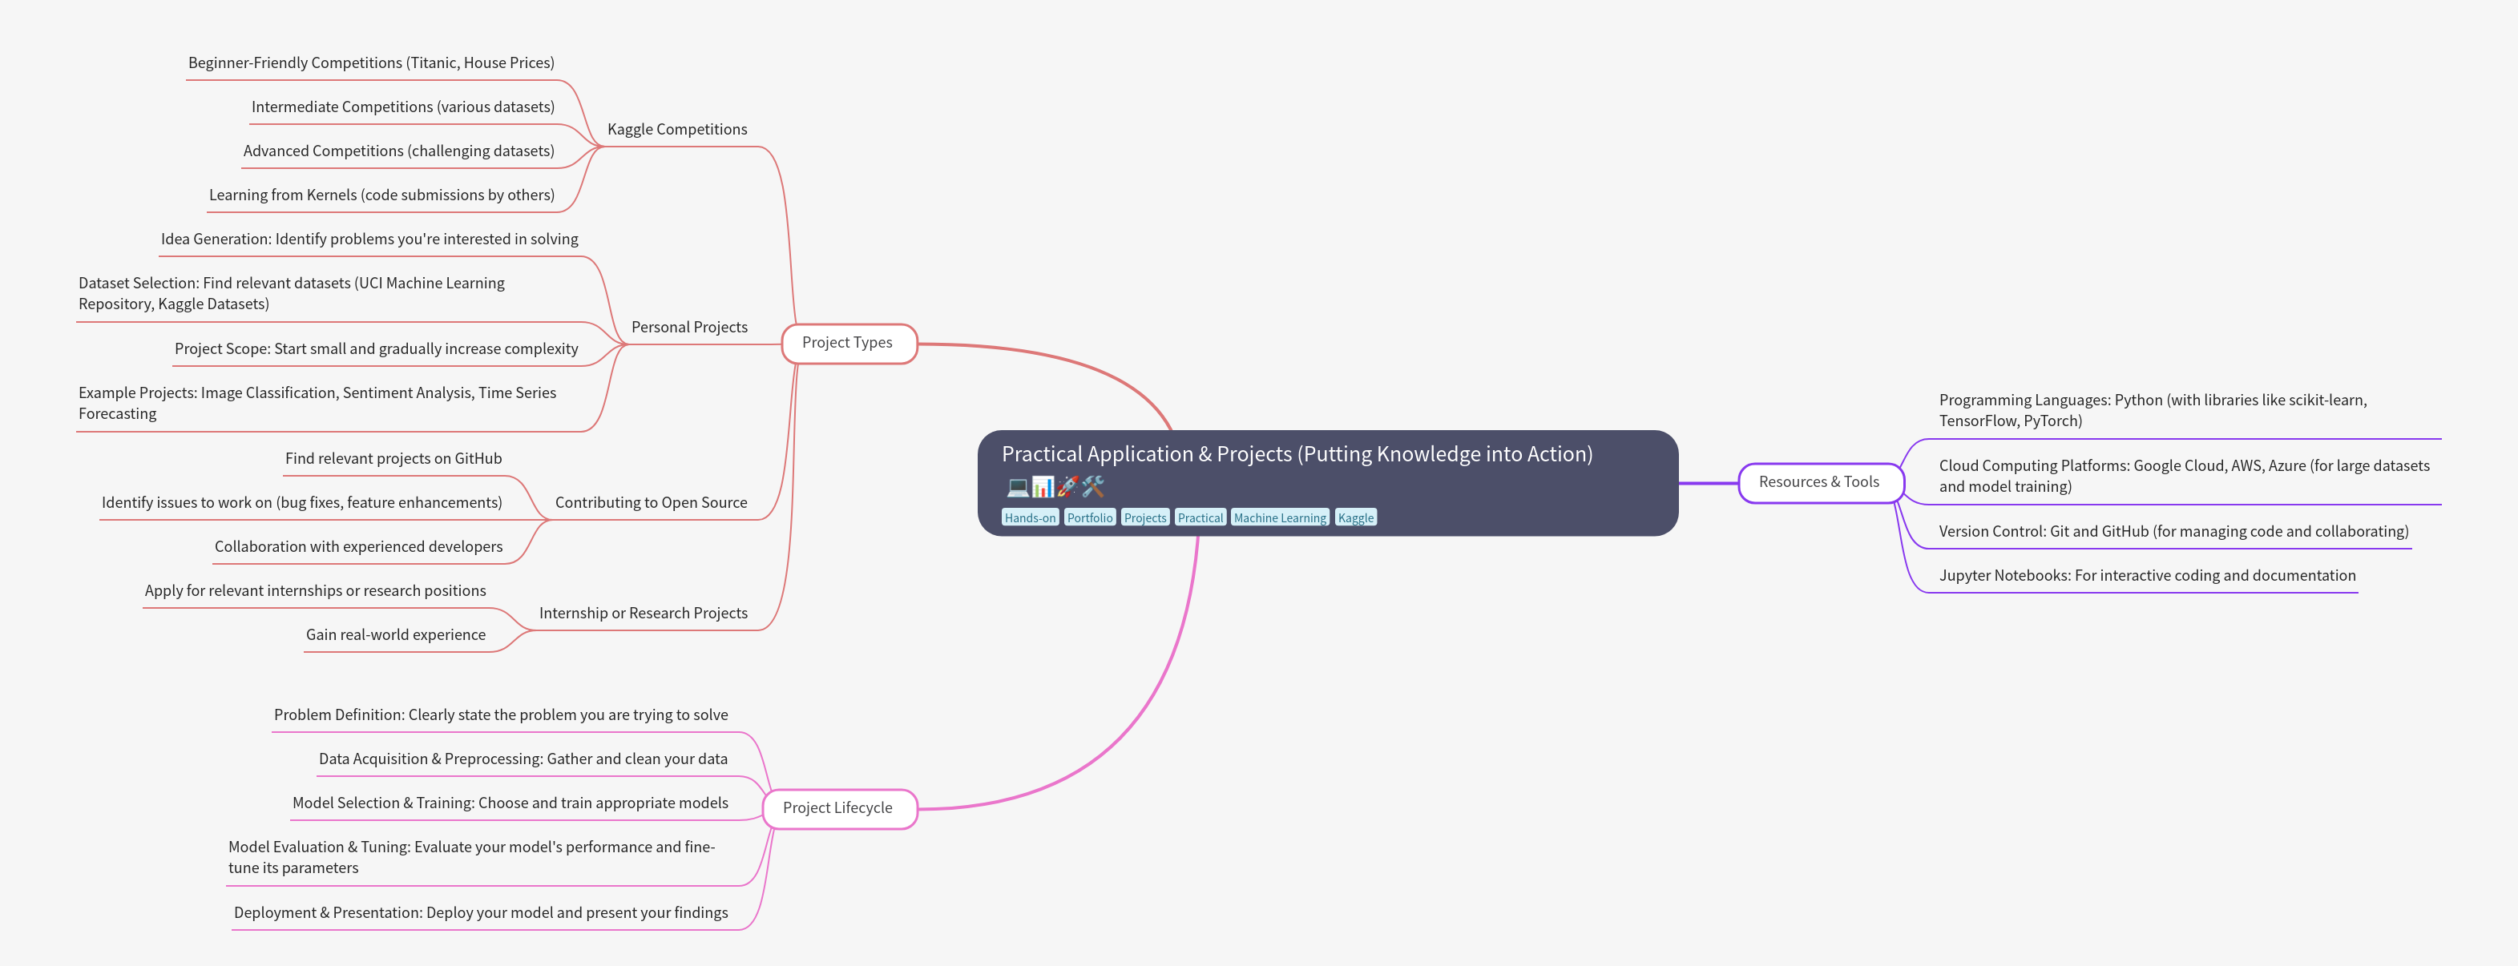The image size is (2518, 966).
Task: Click 'Intermediate Competitions (various datasets)'
Action: pyautogui.click(x=403, y=107)
